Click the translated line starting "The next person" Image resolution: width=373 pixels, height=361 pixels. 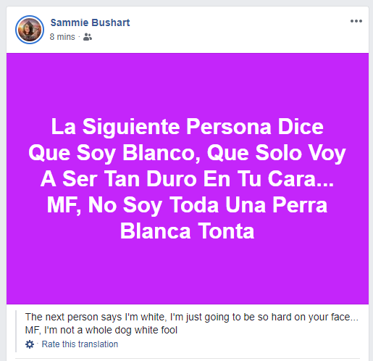pyautogui.click(x=192, y=317)
